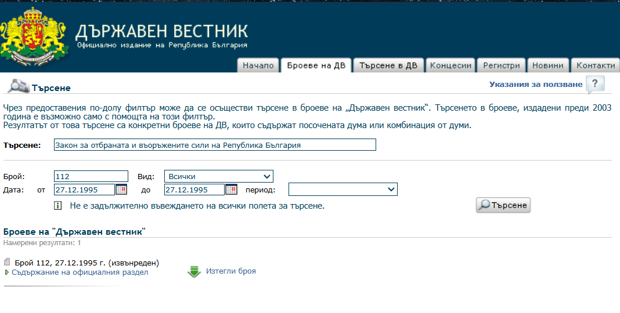Focus the Търсене text field
The image size is (620, 313).
coord(215,145)
